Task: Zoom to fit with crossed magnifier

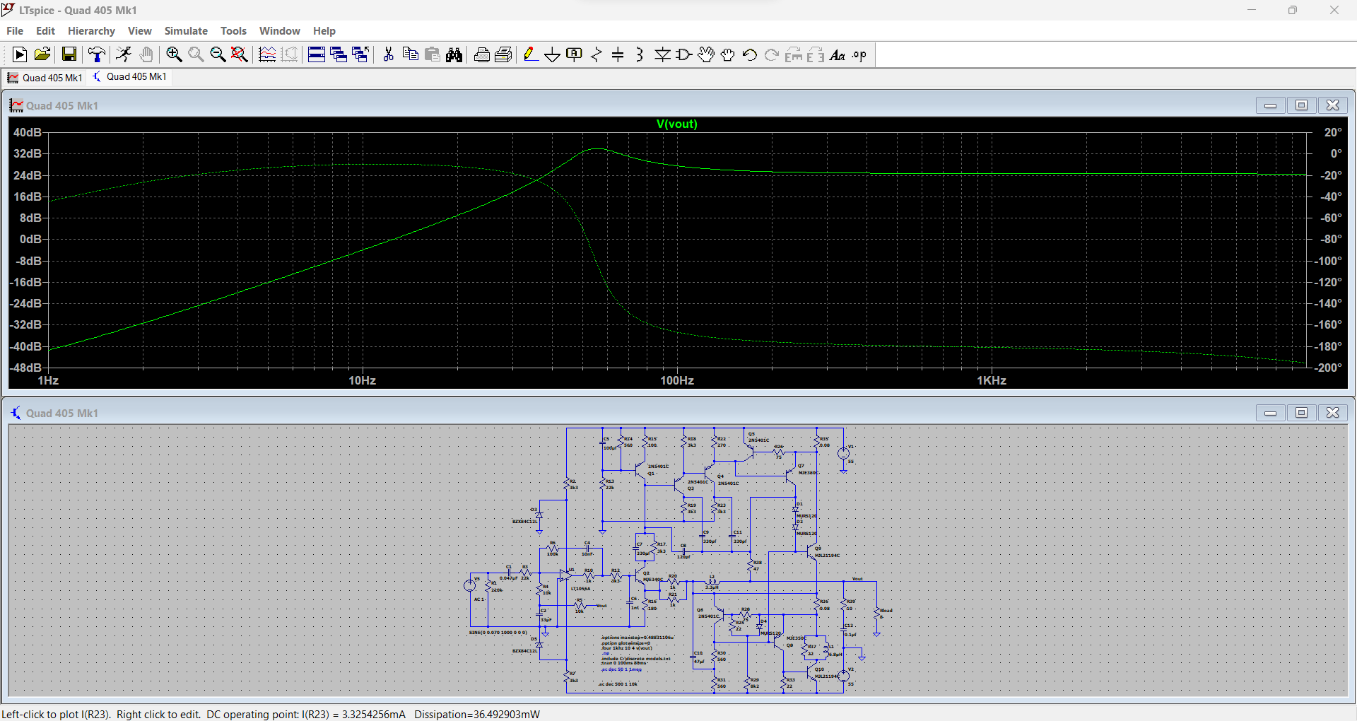Action: 240,54
